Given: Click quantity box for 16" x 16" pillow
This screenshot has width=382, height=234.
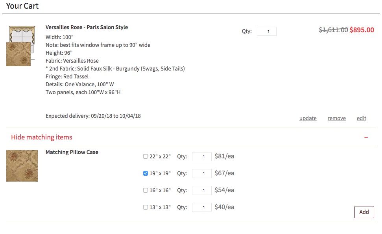Looking at the screenshot, I should (x=202, y=191).
